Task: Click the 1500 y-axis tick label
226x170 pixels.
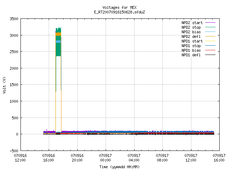Action: 14,85
